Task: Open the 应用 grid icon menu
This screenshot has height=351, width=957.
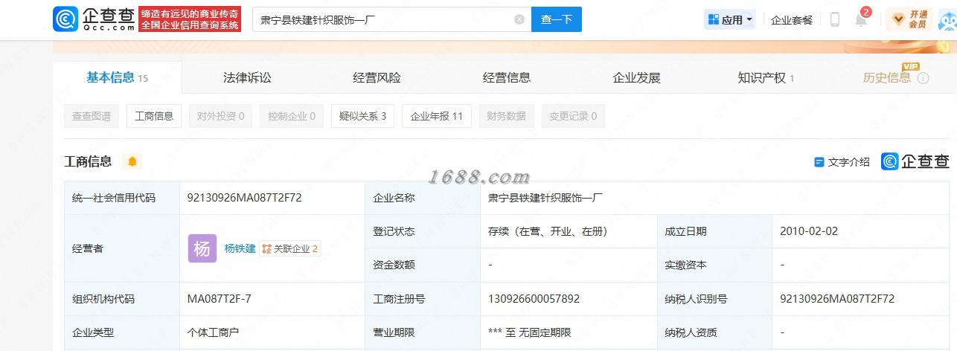Action: point(714,19)
